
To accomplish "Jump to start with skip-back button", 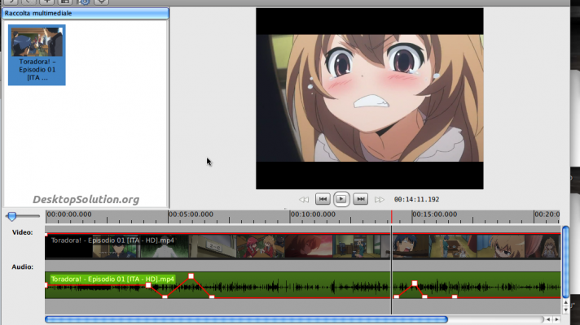I will (323, 199).
